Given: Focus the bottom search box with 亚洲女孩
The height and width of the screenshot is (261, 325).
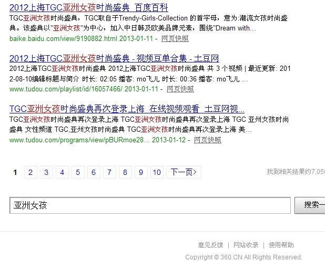Looking at the screenshot, I should point(150,205).
